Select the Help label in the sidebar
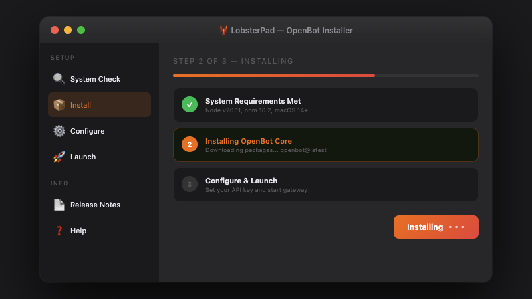This screenshot has width=532, height=299. click(x=78, y=231)
